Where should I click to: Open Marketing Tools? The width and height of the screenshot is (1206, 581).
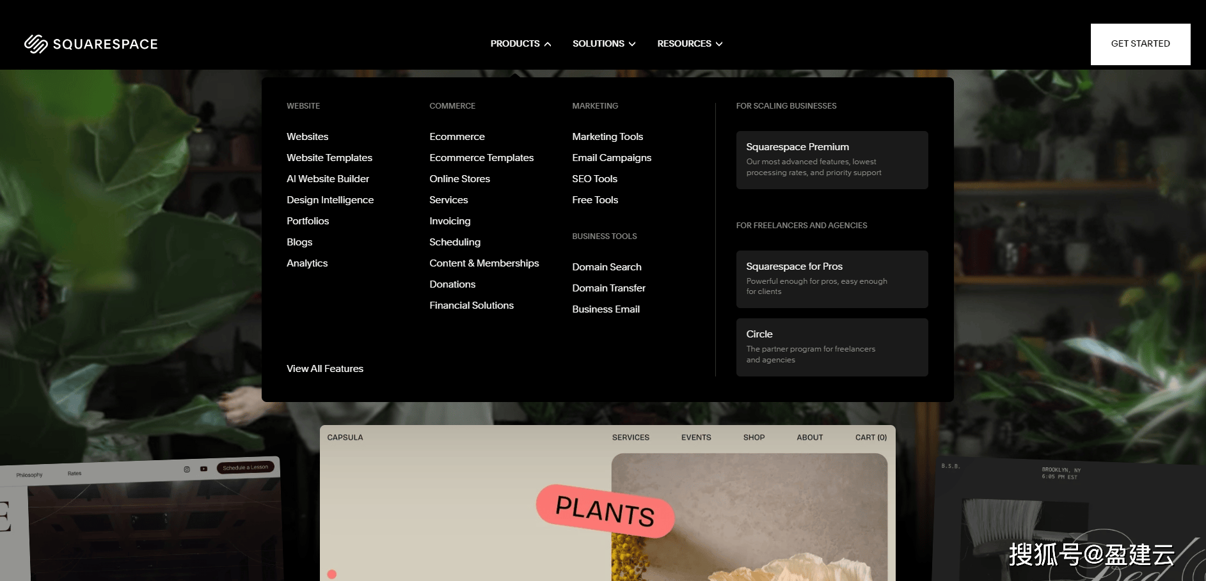608,137
